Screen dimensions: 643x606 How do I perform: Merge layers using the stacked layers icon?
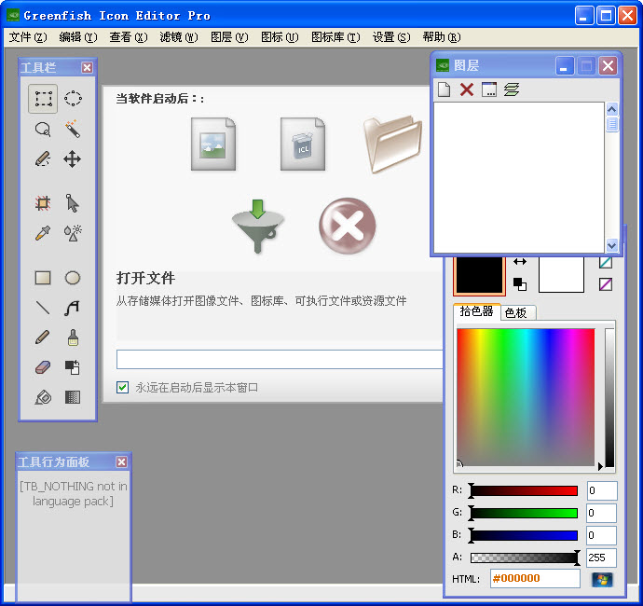coord(512,90)
